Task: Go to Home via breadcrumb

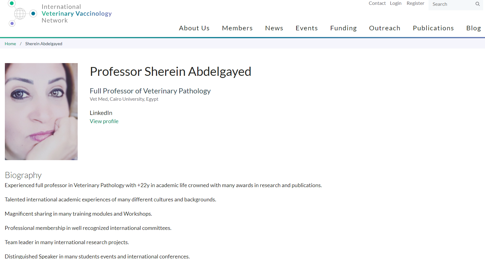Action: (x=10, y=44)
